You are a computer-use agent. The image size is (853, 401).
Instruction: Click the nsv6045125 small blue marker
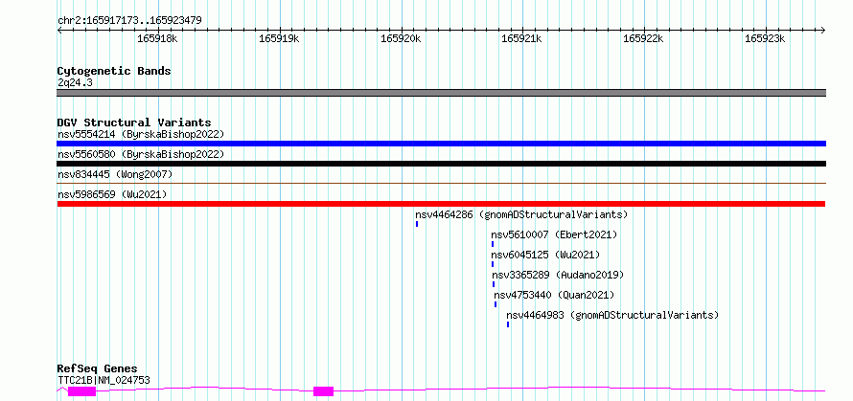click(x=493, y=264)
